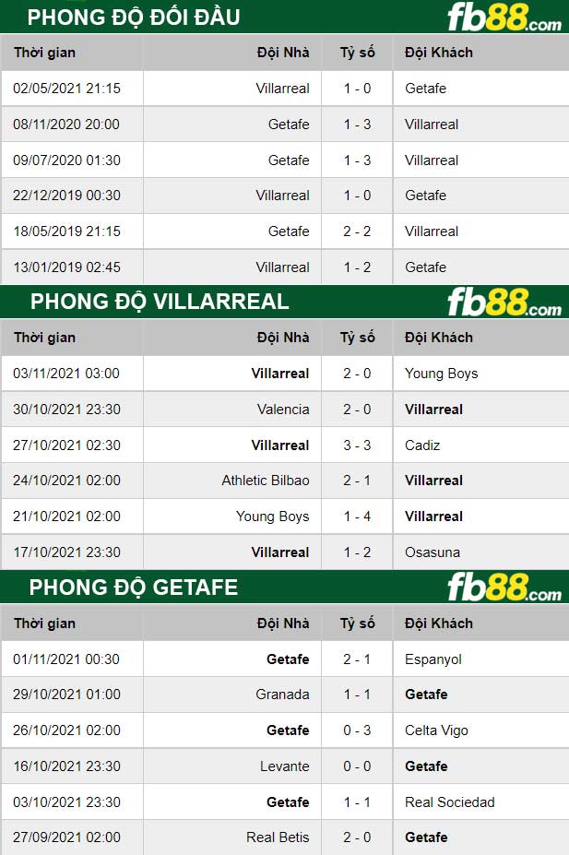
Task: Click the Đội Khách header in the Getafe table
Action: click(x=438, y=623)
